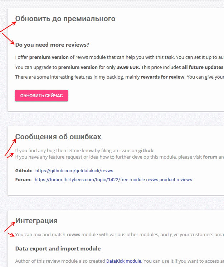Open the forum.thirtybees.com topic link
Screen dimensions: 224x267
(x=113, y=179)
